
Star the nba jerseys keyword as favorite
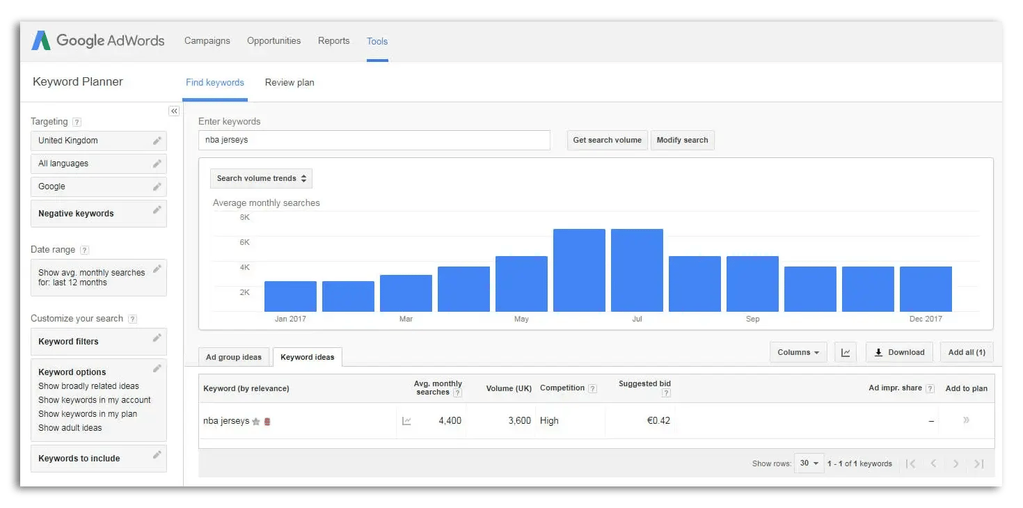(255, 421)
